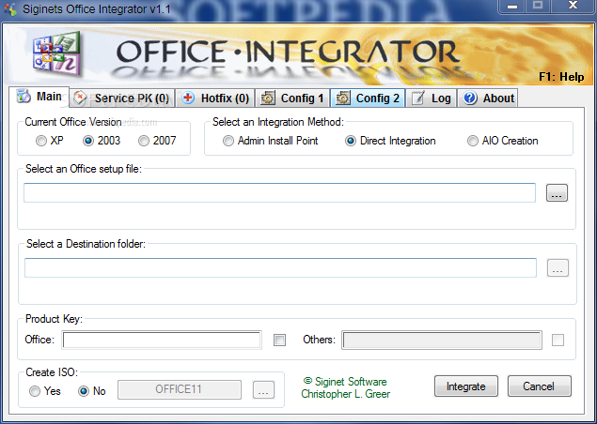Click the OFFICE11 ISO label field
This screenshot has width=597, height=424.
[x=180, y=390]
